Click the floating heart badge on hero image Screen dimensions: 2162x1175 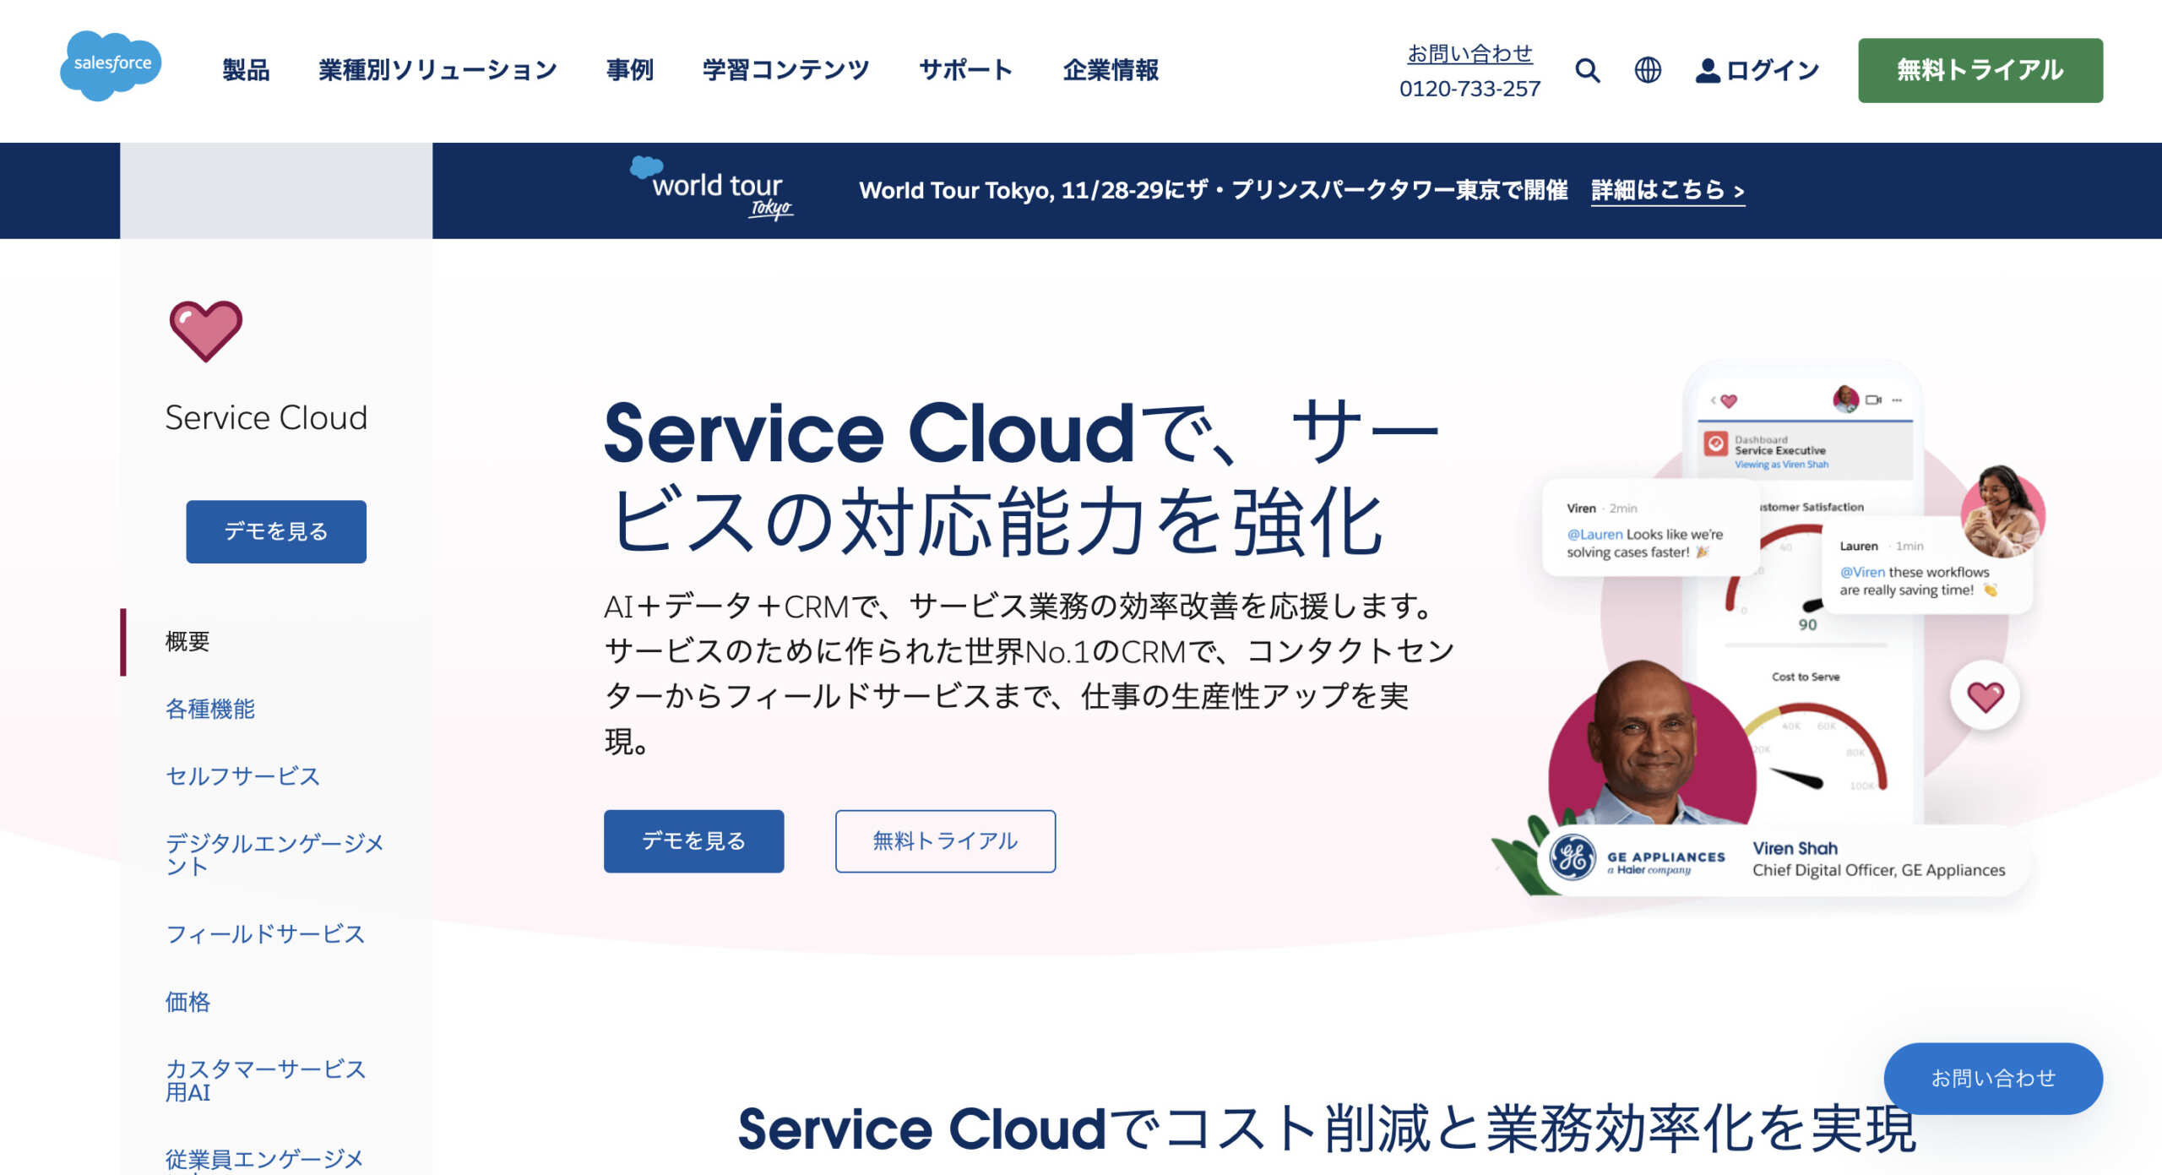[1985, 697]
